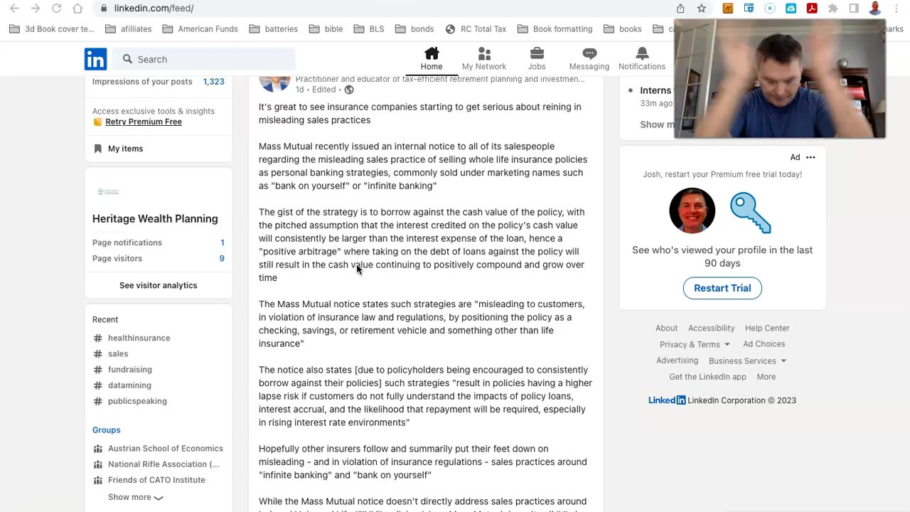Viewport: 910px width, 512px height.
Task: Expand the Business Services dropdown
Action: 747,361
